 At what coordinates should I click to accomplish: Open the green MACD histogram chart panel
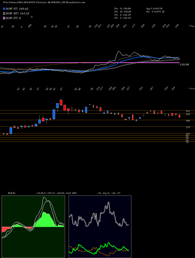pos(33,227)
